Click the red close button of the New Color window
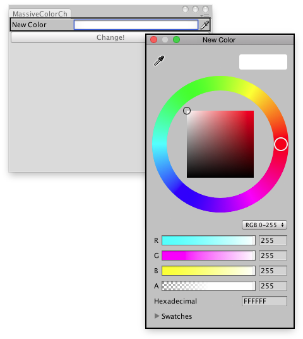Image resolution: width=303 pixels, height=339 pixels. pos(153,40)
